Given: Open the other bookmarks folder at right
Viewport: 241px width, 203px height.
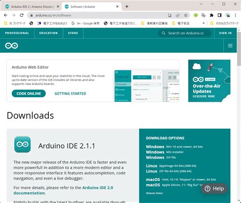Looking at the screenshot, I should (x=224, y=23).
